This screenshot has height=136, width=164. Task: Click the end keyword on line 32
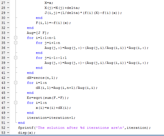tap(30, 28)
